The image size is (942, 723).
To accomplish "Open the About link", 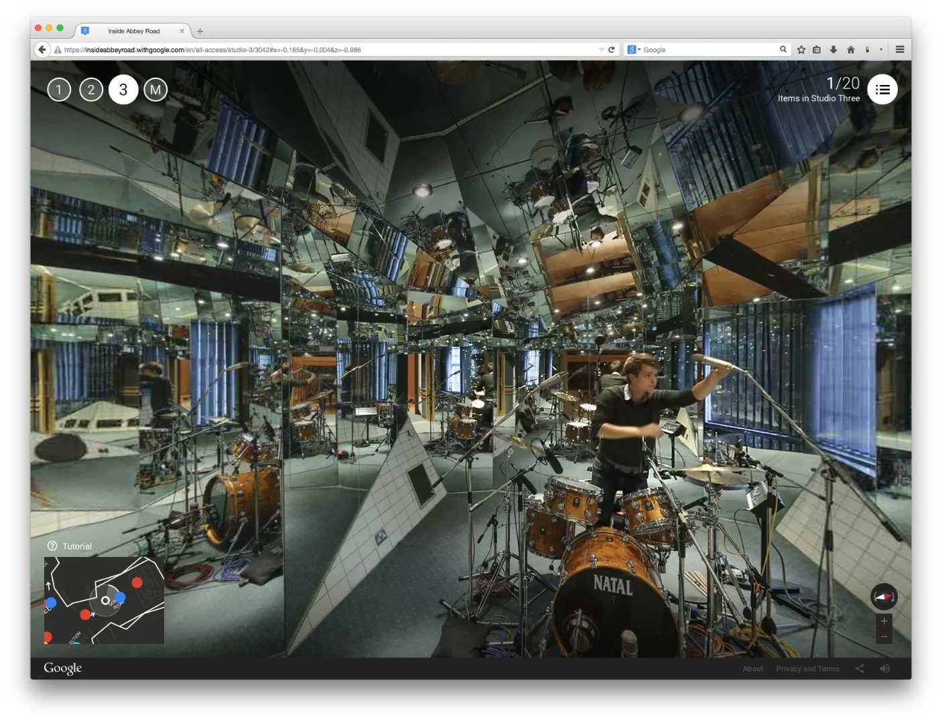I will [x=753, y=669].
